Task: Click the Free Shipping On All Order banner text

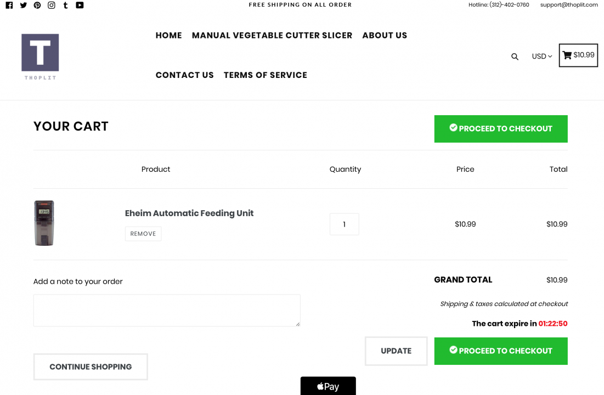Action: click(x=300, y=4)
